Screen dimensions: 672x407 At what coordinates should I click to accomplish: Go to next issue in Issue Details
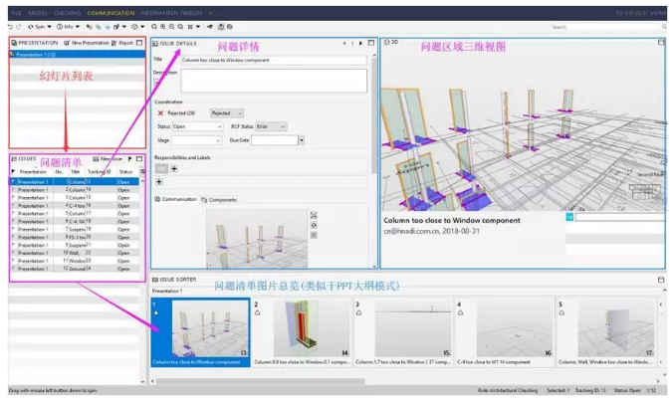(x=360, y=43)
